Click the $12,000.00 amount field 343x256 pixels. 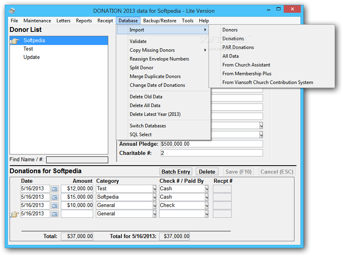coord(77,189)
